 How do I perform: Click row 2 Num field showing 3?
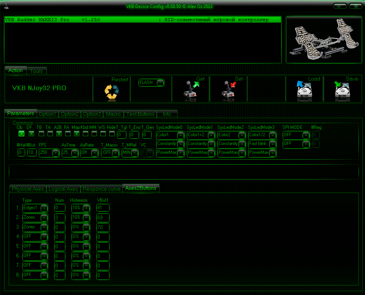pos(59,218)
